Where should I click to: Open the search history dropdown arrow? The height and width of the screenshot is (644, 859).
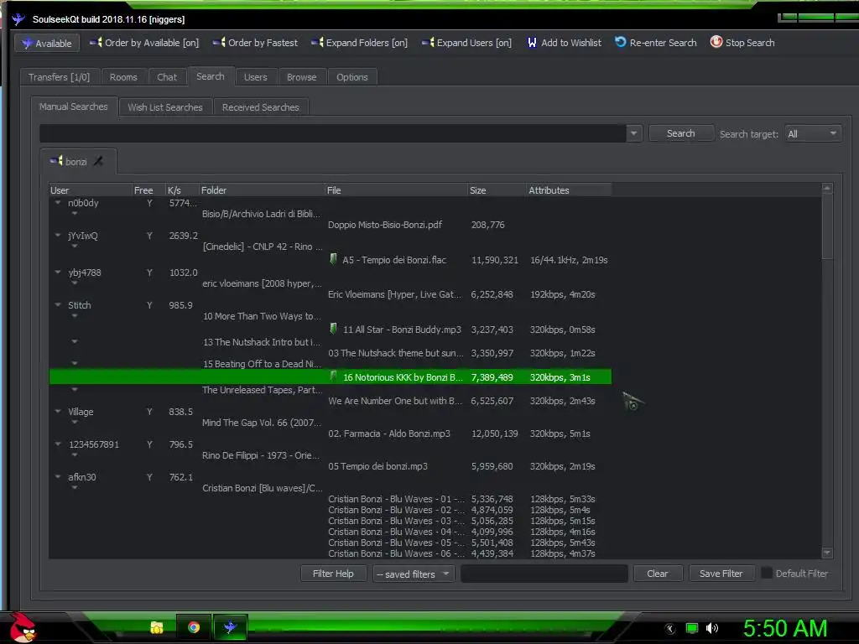tap(634, 133)
